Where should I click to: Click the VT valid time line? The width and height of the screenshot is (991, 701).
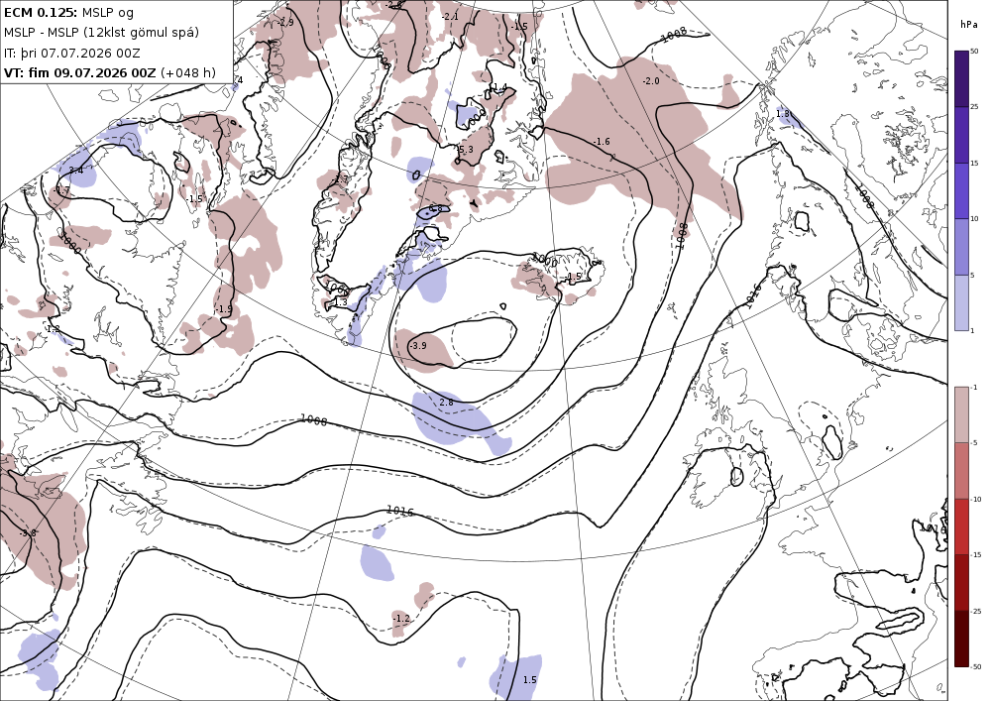[109, 72]
